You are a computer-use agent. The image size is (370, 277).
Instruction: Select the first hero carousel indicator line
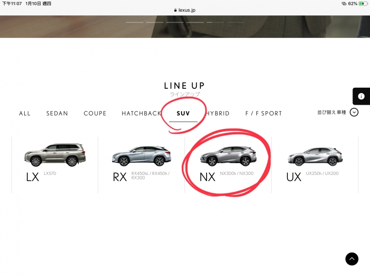pos(134,23)
